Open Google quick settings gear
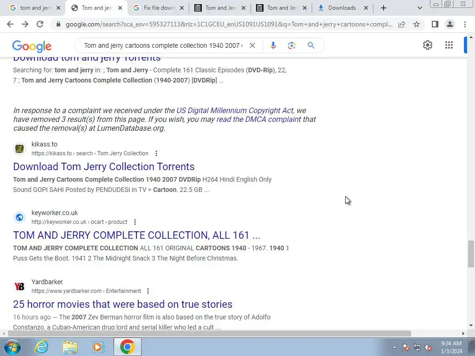This screenshot has height=356, width=475. 427,45
